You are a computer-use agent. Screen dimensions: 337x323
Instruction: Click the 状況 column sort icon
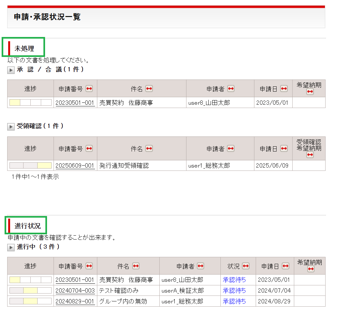(246, 266)
